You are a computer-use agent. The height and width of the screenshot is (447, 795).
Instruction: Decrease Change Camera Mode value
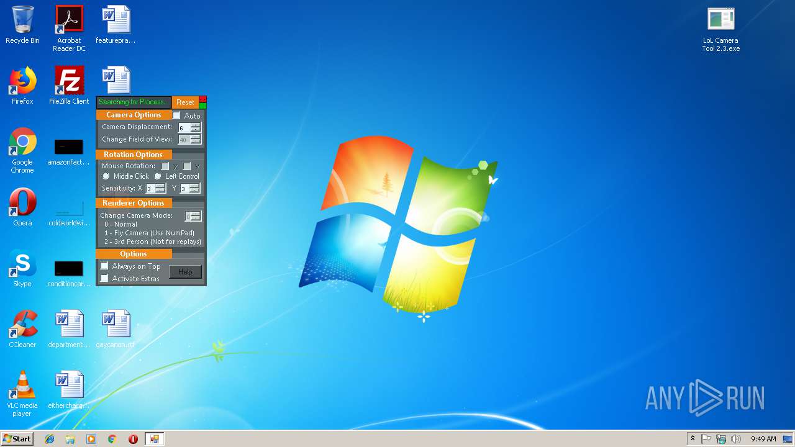196,219
